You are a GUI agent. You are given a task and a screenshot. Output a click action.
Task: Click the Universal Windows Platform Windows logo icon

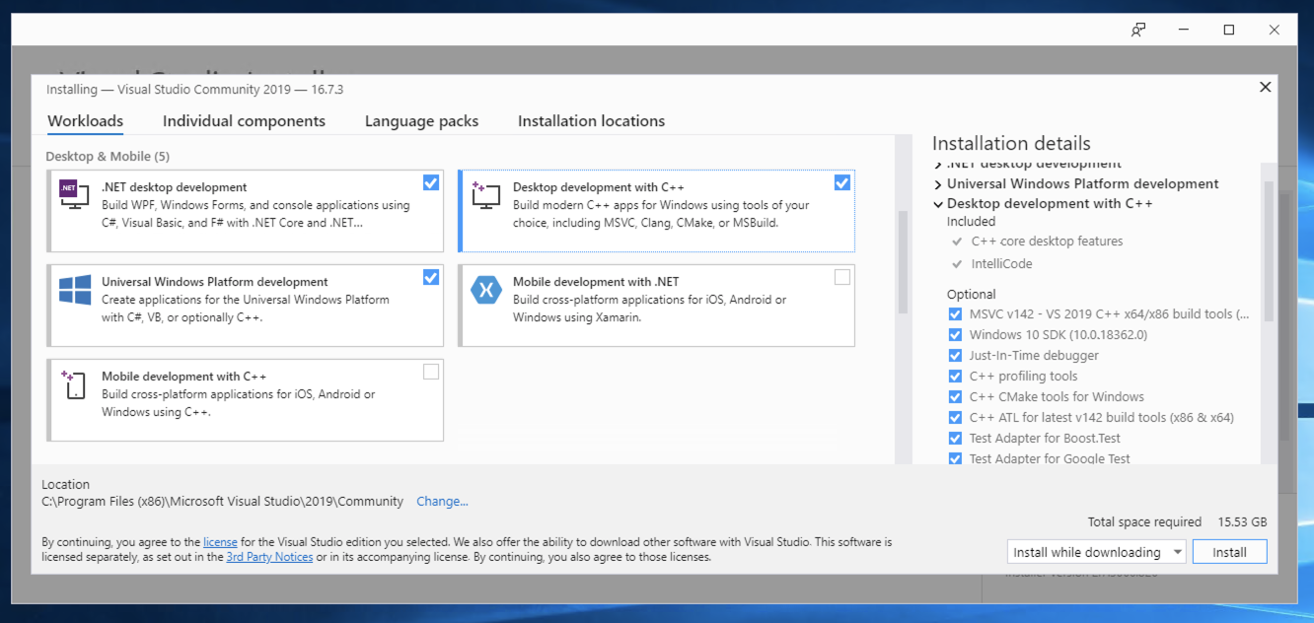point(75,290)
